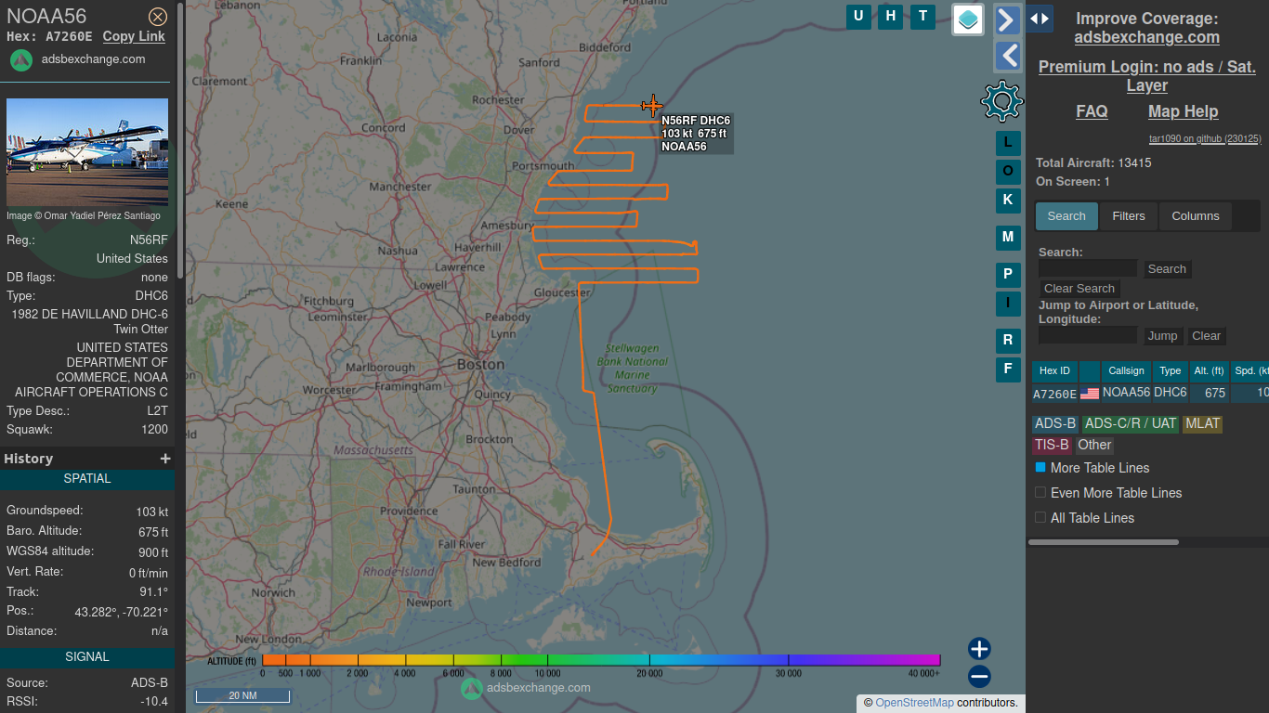Click the left-arrow sidebar collapse button
The image size is (1269, 713).
click(x=1008, y=56)
